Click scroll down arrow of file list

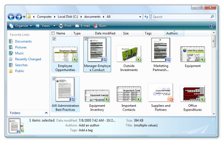(x=214, y=114)
